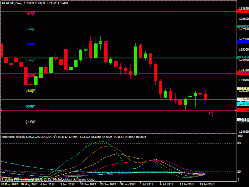The width and height of the screenshot is (249, 187).
Task: Grab the left handle of the selected red horizontal line
Action: pos(2,110)
